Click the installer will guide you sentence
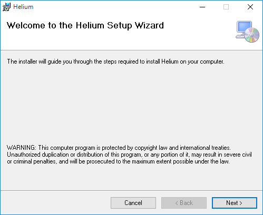The width and height of the screenshot is (263, 215). pyautogui.click(x=115, y=62)
